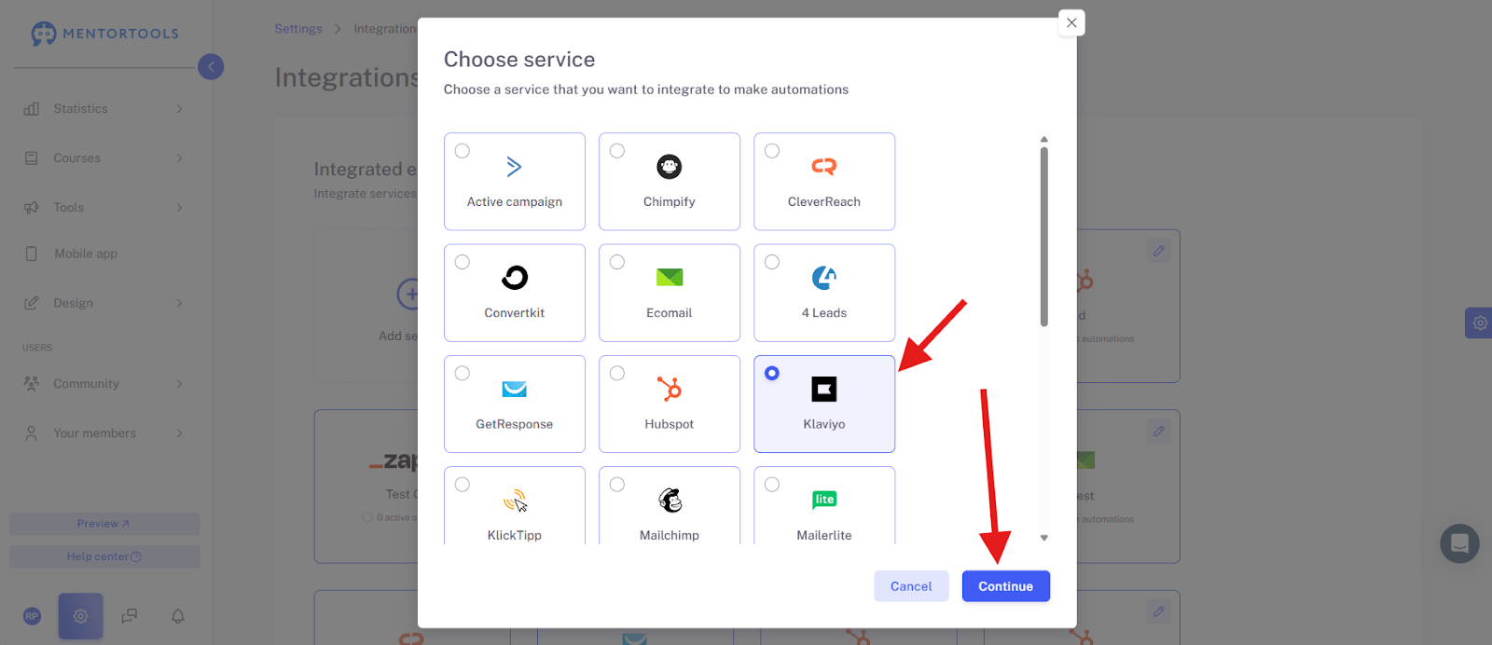Click the Mailerlite green lite icon
The width and height of the screenshot is (1492, 645).
point(824,500)
